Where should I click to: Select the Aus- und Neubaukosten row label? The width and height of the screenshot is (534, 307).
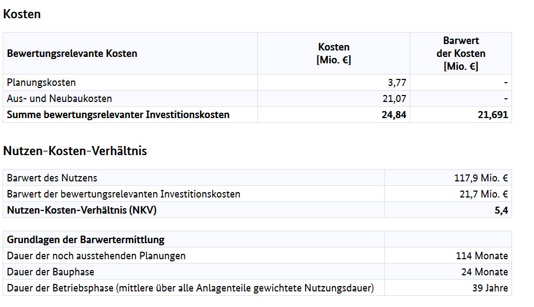coord(60,99)
